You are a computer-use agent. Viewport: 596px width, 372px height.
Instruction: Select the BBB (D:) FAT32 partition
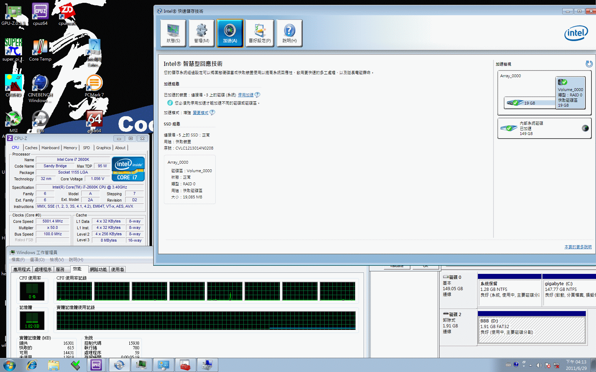tap(532, 327)
